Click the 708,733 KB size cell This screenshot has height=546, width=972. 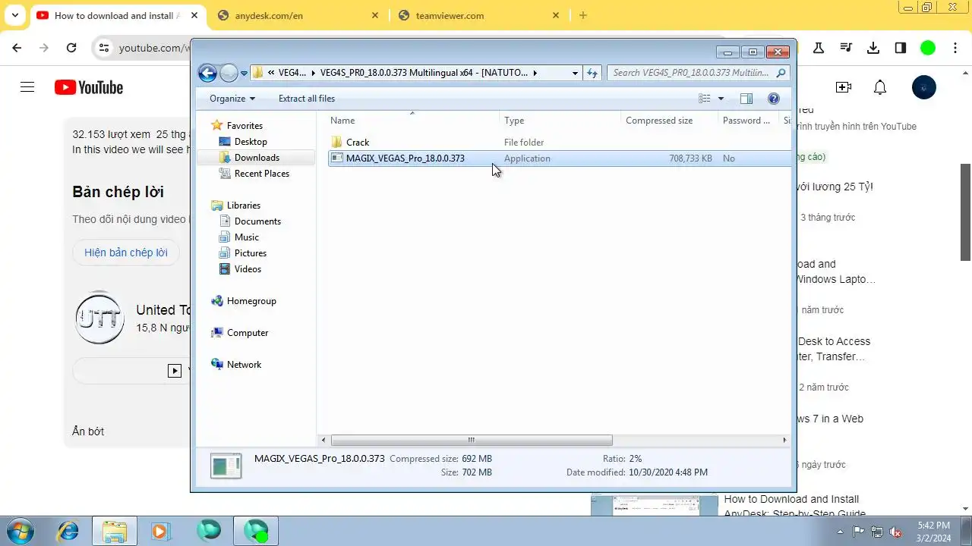point(690,158)
